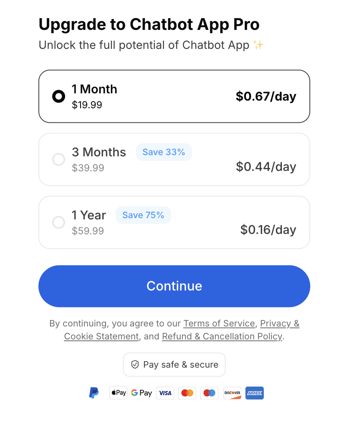Viewport: 343px width, 421px height.
Task: Click the Amex card icon
Action: [x=254, y=393]
